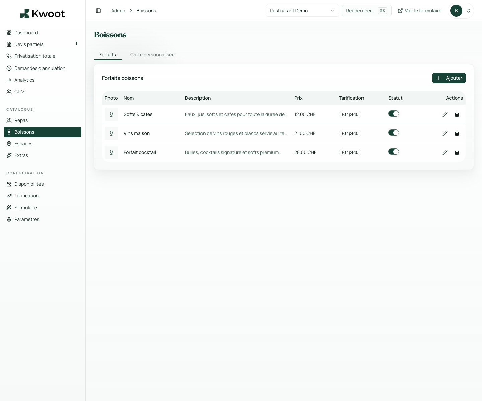482x401 pixels.
Task: Delete Softs & cafes with trash icon
Action: (457, 114)
